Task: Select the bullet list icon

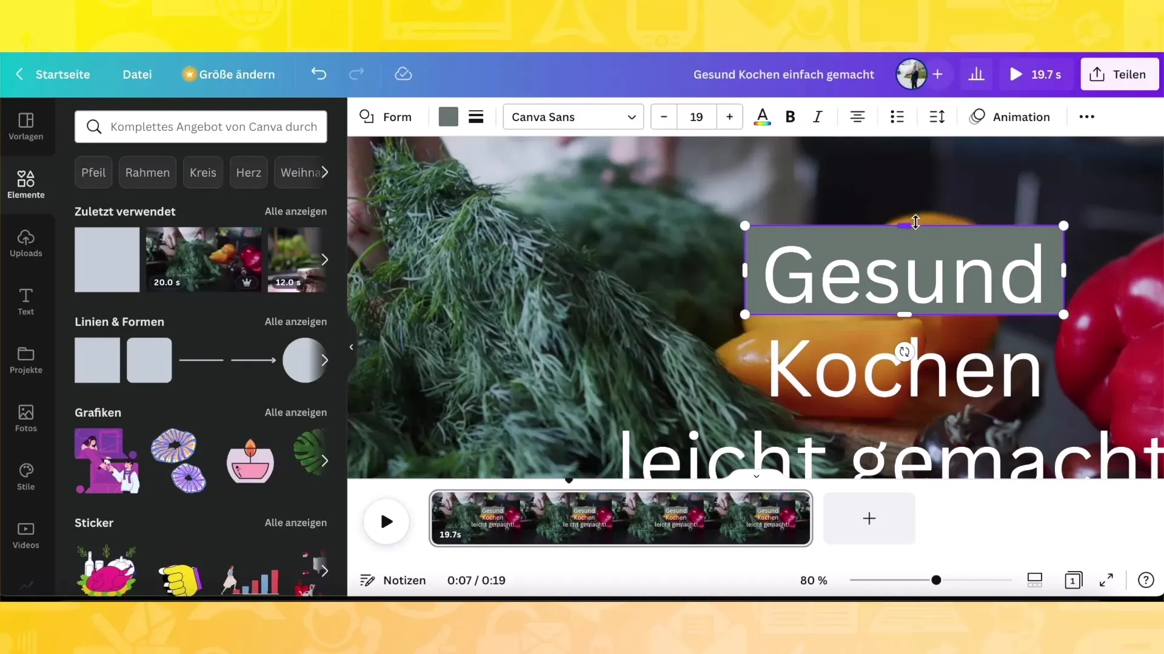Action: pos(897,117)
